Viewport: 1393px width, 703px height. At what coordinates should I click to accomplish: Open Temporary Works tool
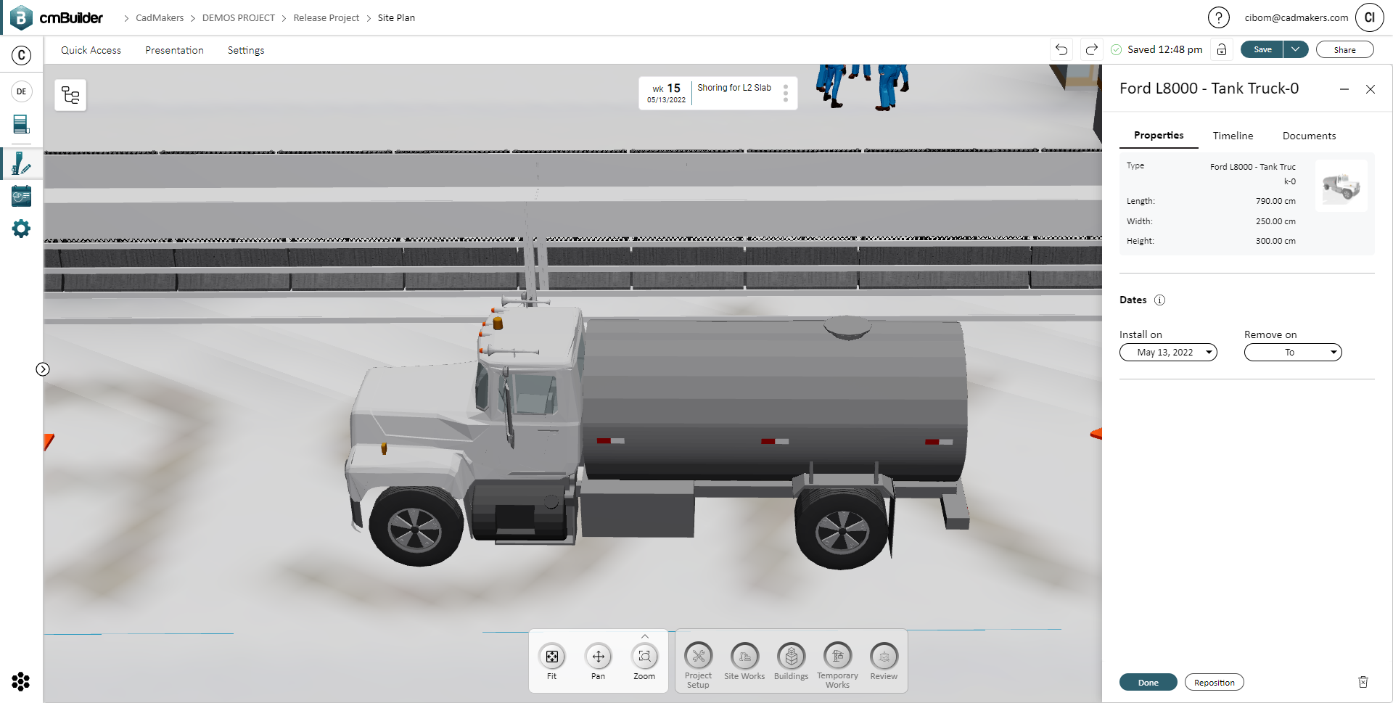click(x=837, y=665)
